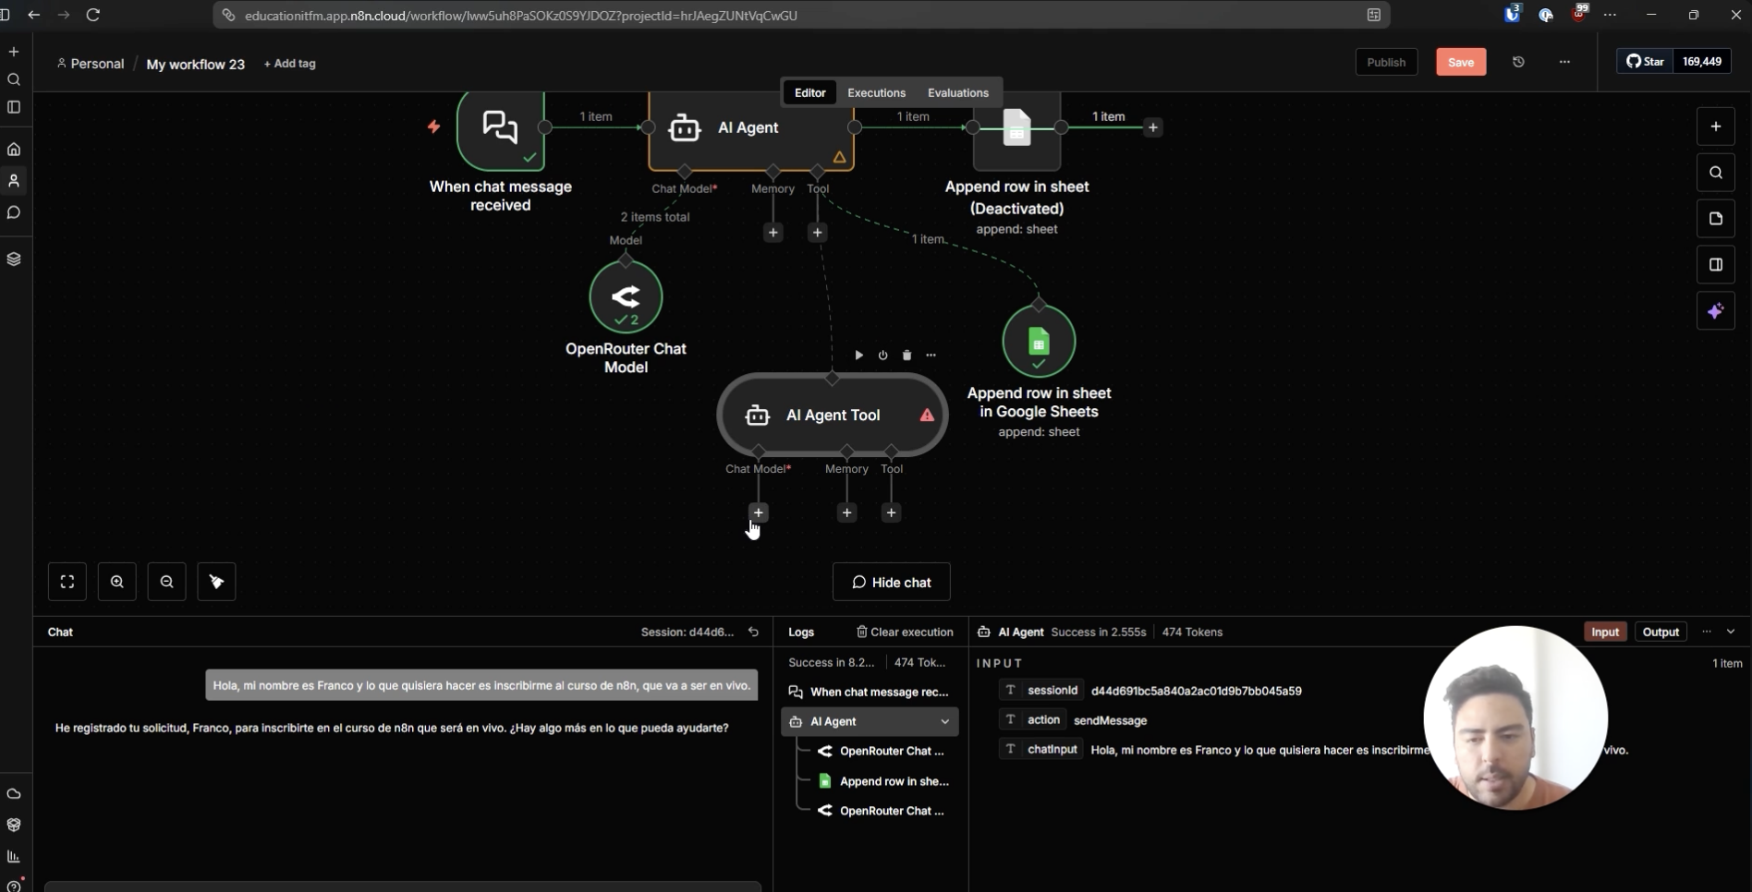The image size is (1752, 892).
Task: Zoom in on the canvas
Action: click(117, 582)
